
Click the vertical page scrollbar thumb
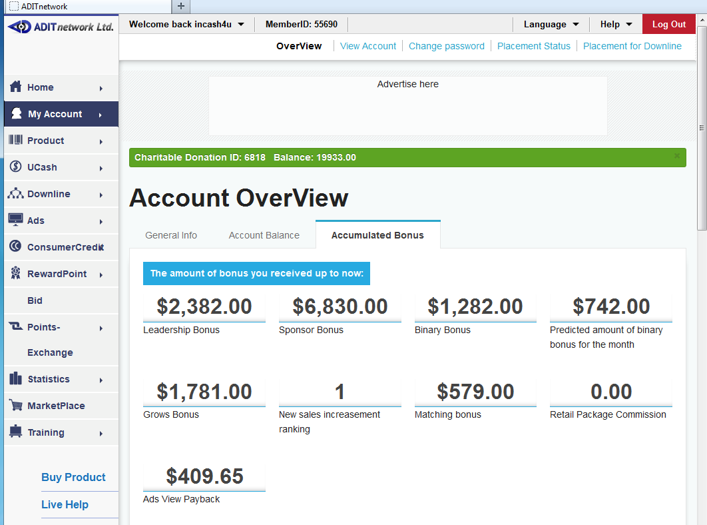tap(702, 128)
